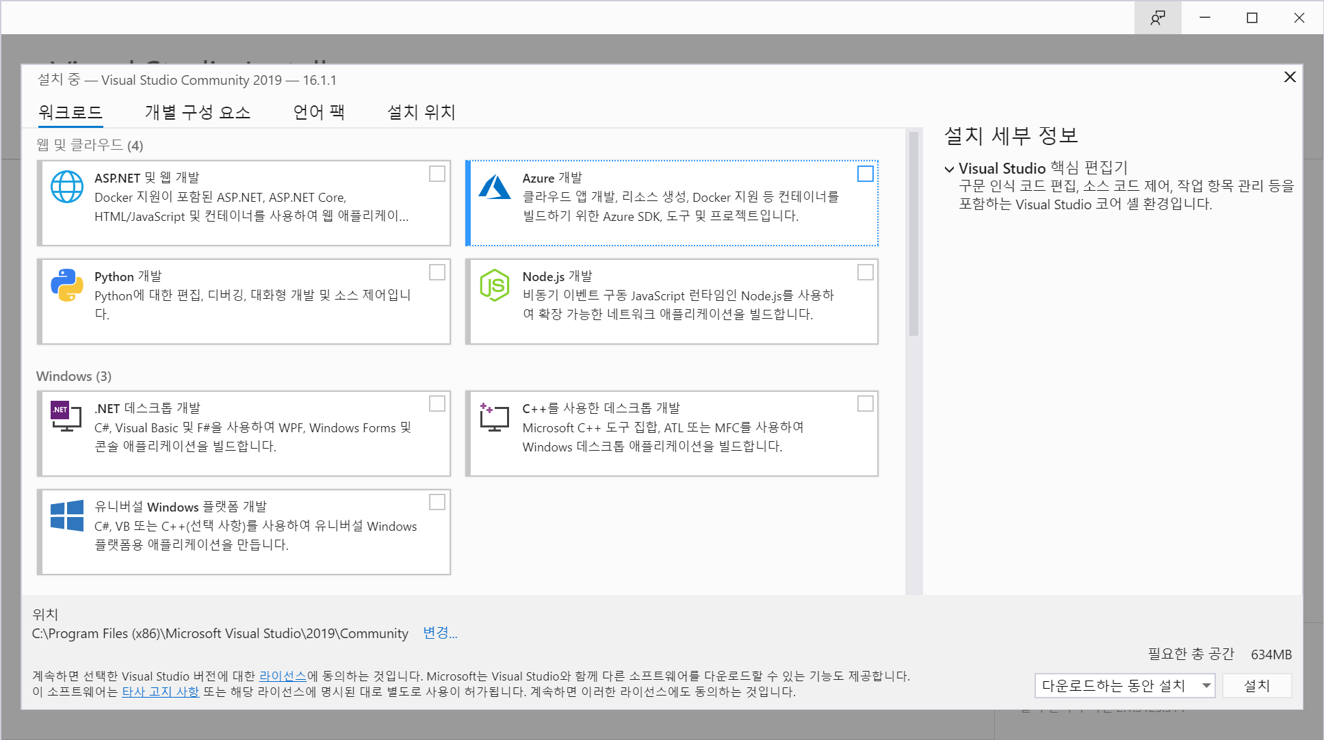Check the Azure 개발 workload
The image size is (1324, 740).
[x=866, y=174]
